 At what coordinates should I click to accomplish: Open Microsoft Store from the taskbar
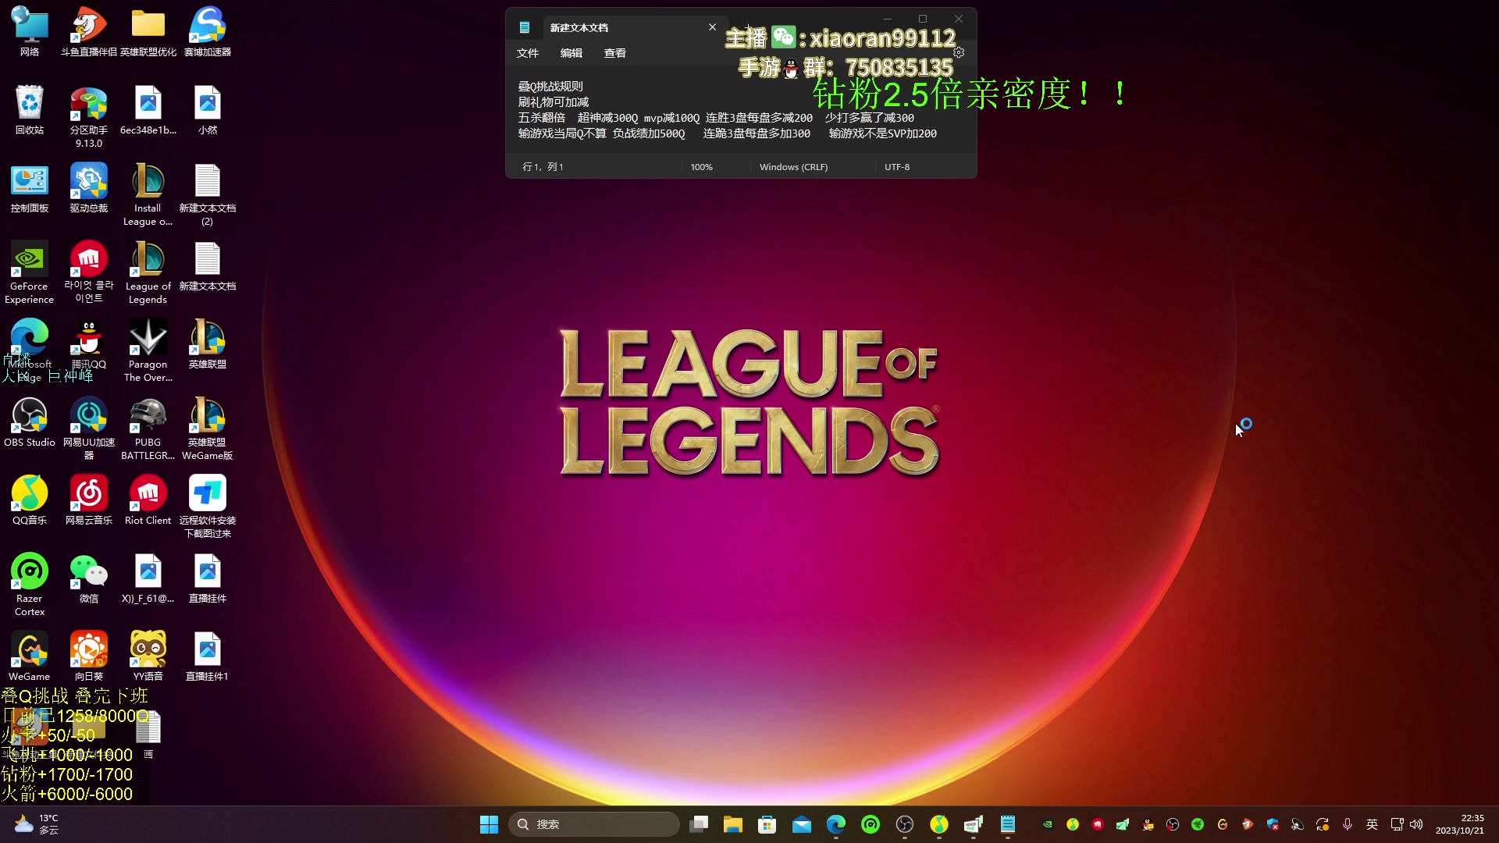tap(767, 824)
